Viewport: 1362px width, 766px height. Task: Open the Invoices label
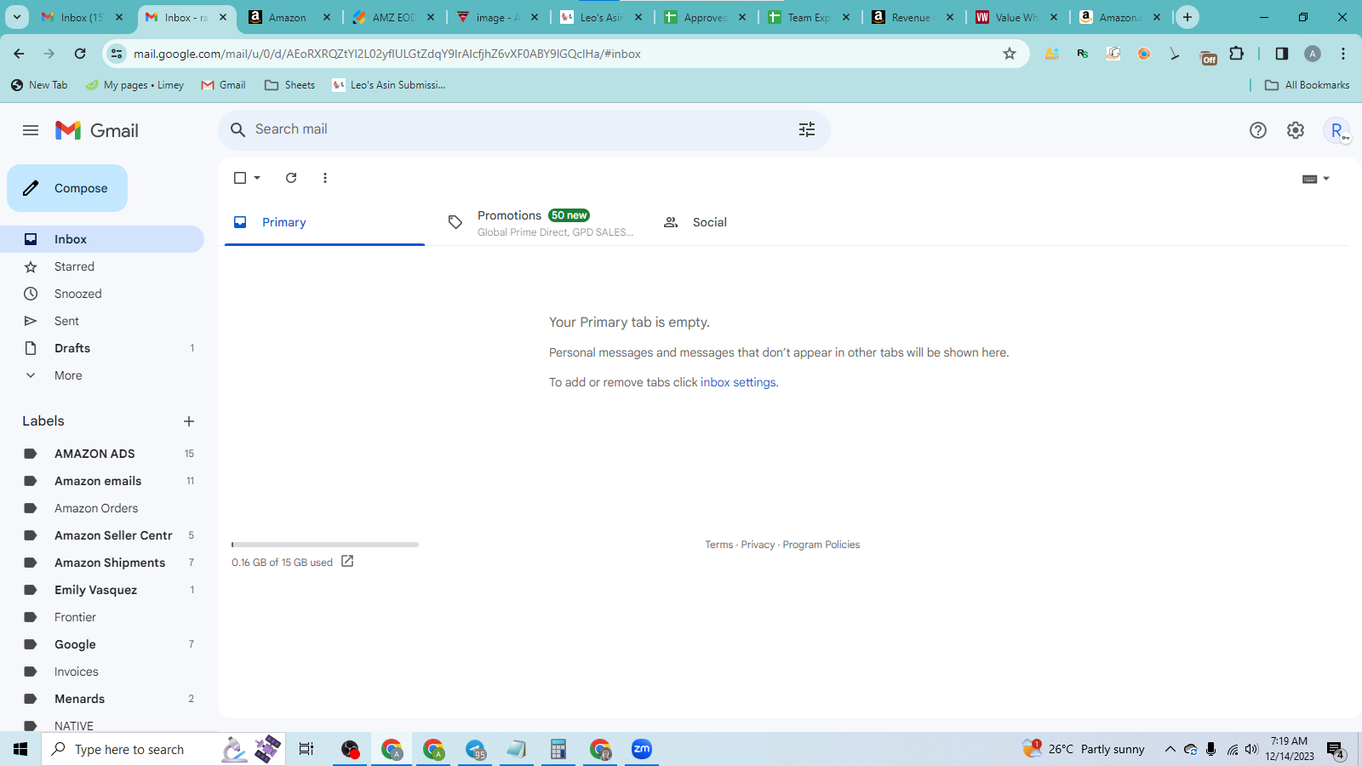(x=102, y=672)
